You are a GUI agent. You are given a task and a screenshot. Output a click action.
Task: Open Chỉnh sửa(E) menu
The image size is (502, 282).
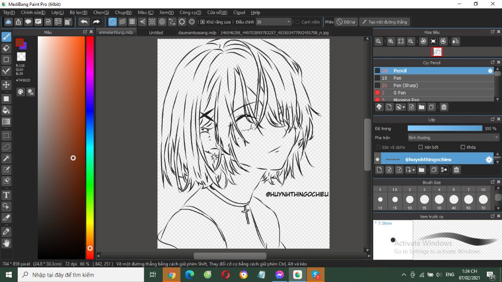33,12
